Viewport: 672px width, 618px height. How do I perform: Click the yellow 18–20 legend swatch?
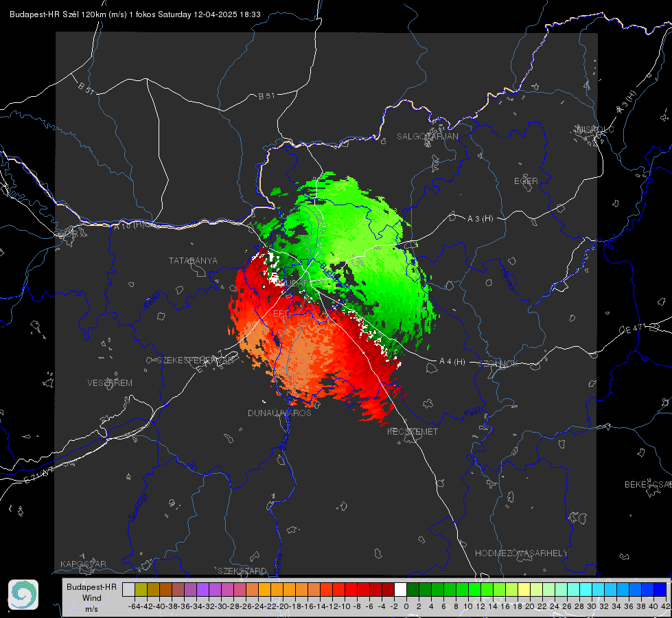pos(524,590)
